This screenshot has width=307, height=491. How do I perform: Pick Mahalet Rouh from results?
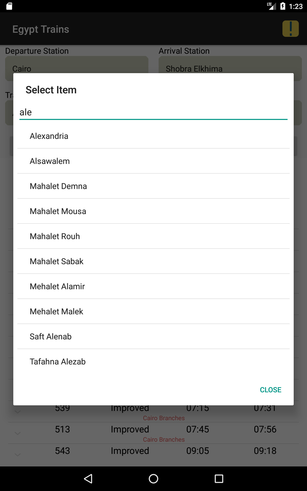153,236
